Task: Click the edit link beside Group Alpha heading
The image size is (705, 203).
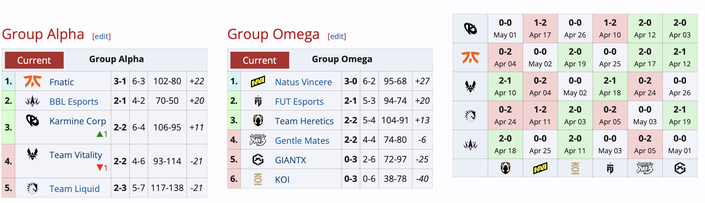Action: (x=102, y=36)
